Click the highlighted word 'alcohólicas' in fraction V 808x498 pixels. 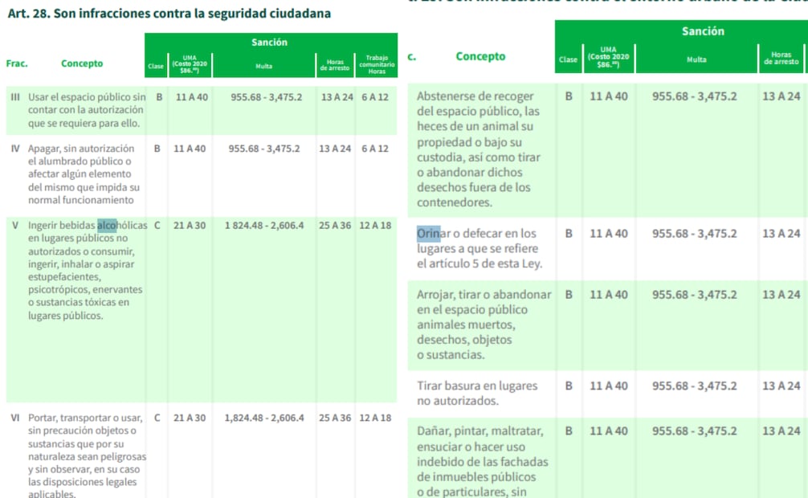coord(122,225)
